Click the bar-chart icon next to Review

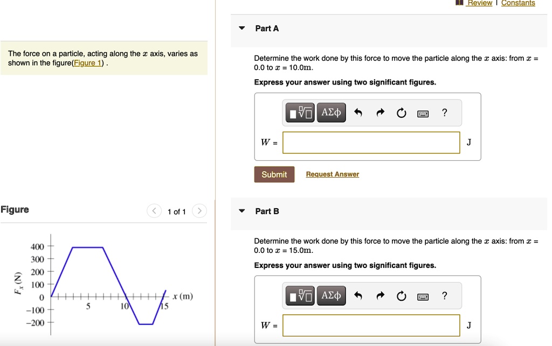460,3
